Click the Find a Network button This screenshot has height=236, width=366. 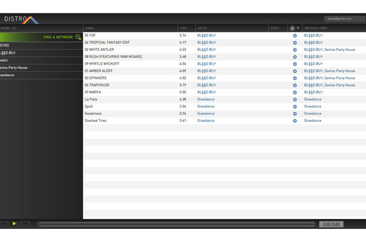click(x=41, y=37)
